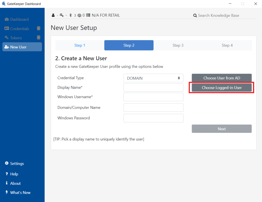Click the Bluetooth icon showing 3 devices
The image size is (262, 202).
coord(70,15)
